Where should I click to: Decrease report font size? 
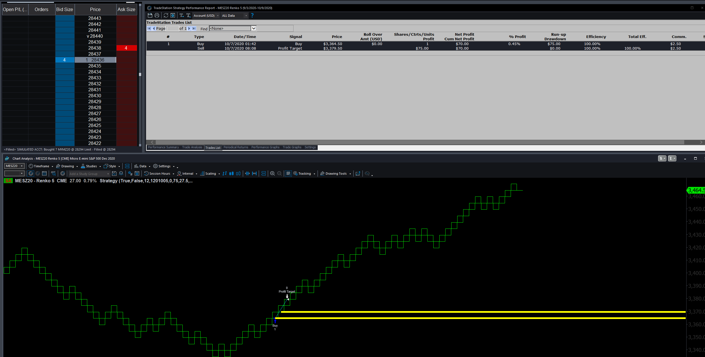[182, 15]
